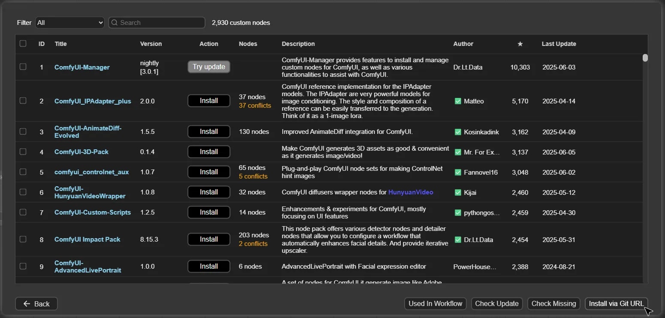Image resolution: width=665 pixels, height=318 pixels.
Task: Sort by the Description column header
Action: point(298,44)
